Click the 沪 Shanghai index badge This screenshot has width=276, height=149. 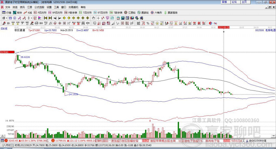[x=6, y=141]
